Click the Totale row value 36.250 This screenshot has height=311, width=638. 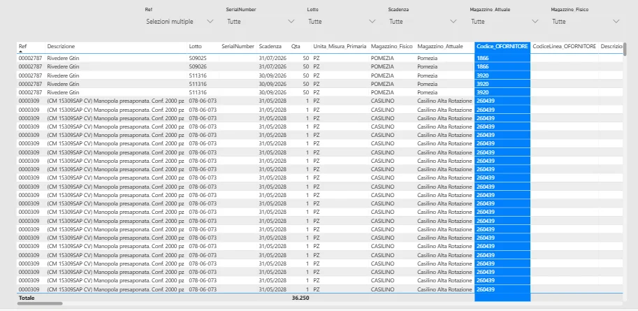(300, 298)
